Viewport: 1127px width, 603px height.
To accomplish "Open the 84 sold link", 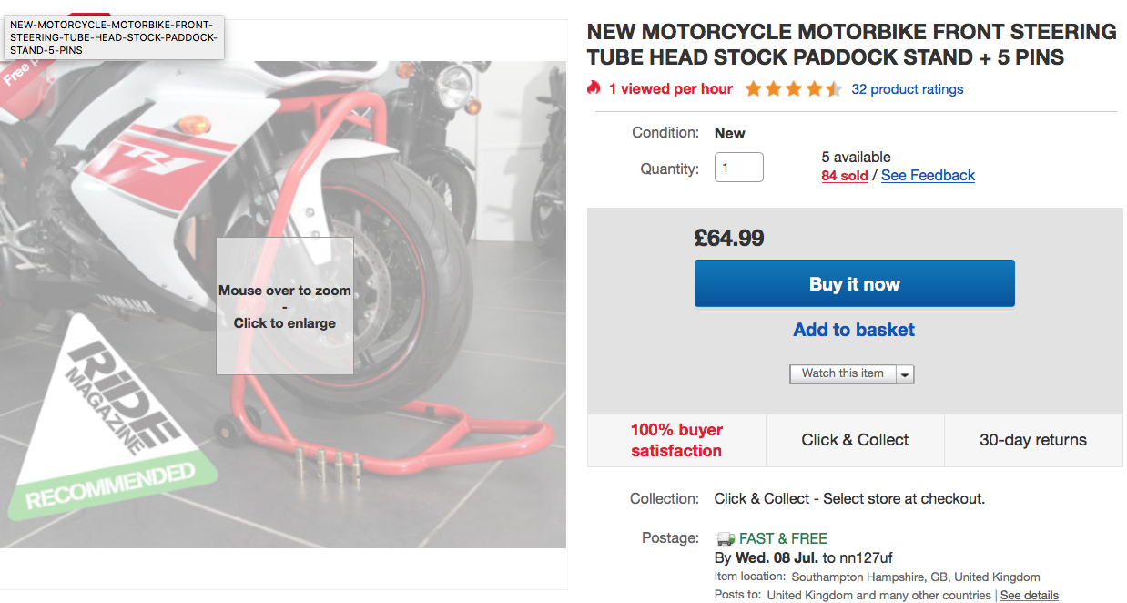I will [844, 176].
